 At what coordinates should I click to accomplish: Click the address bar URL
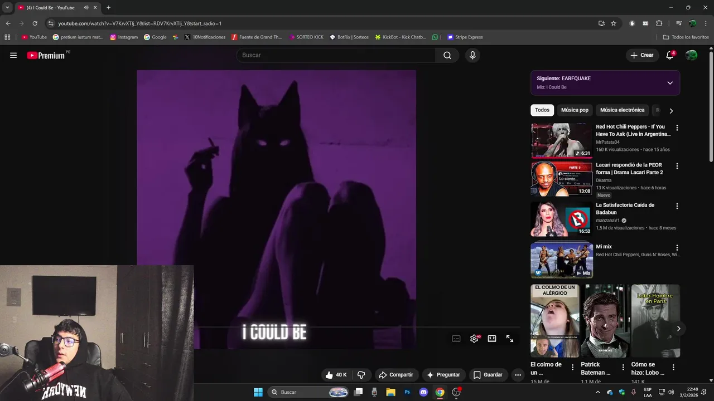139,23
